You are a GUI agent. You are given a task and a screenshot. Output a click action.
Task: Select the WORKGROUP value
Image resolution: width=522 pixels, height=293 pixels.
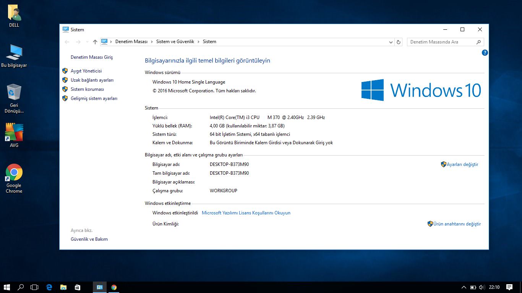coord(224,191)
